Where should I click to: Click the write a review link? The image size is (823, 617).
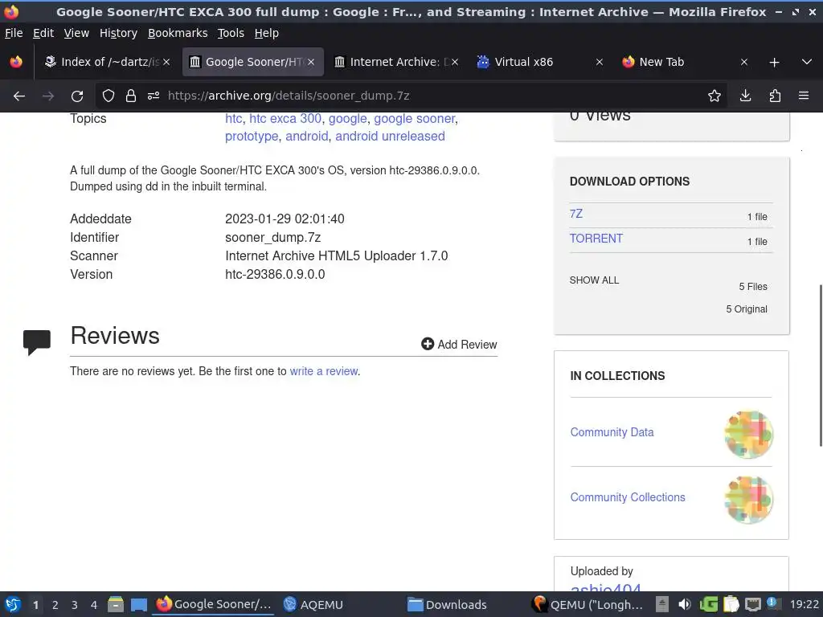324,371
